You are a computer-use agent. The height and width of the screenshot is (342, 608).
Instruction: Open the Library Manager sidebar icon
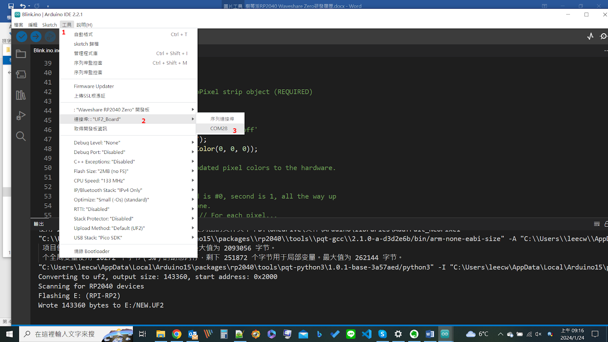21,95
